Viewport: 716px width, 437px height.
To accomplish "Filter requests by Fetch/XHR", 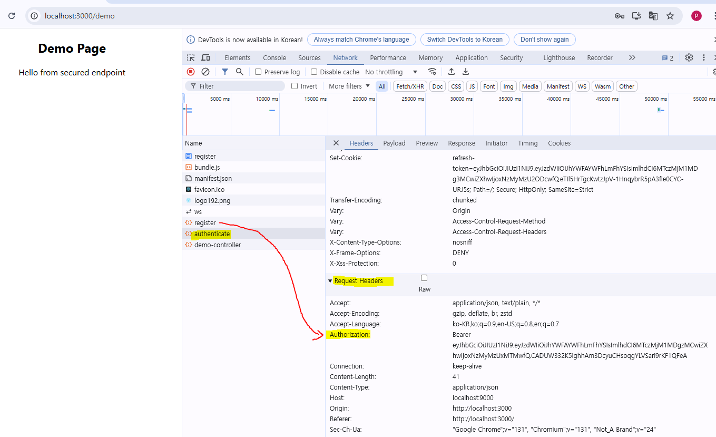I will coord(410,86).
